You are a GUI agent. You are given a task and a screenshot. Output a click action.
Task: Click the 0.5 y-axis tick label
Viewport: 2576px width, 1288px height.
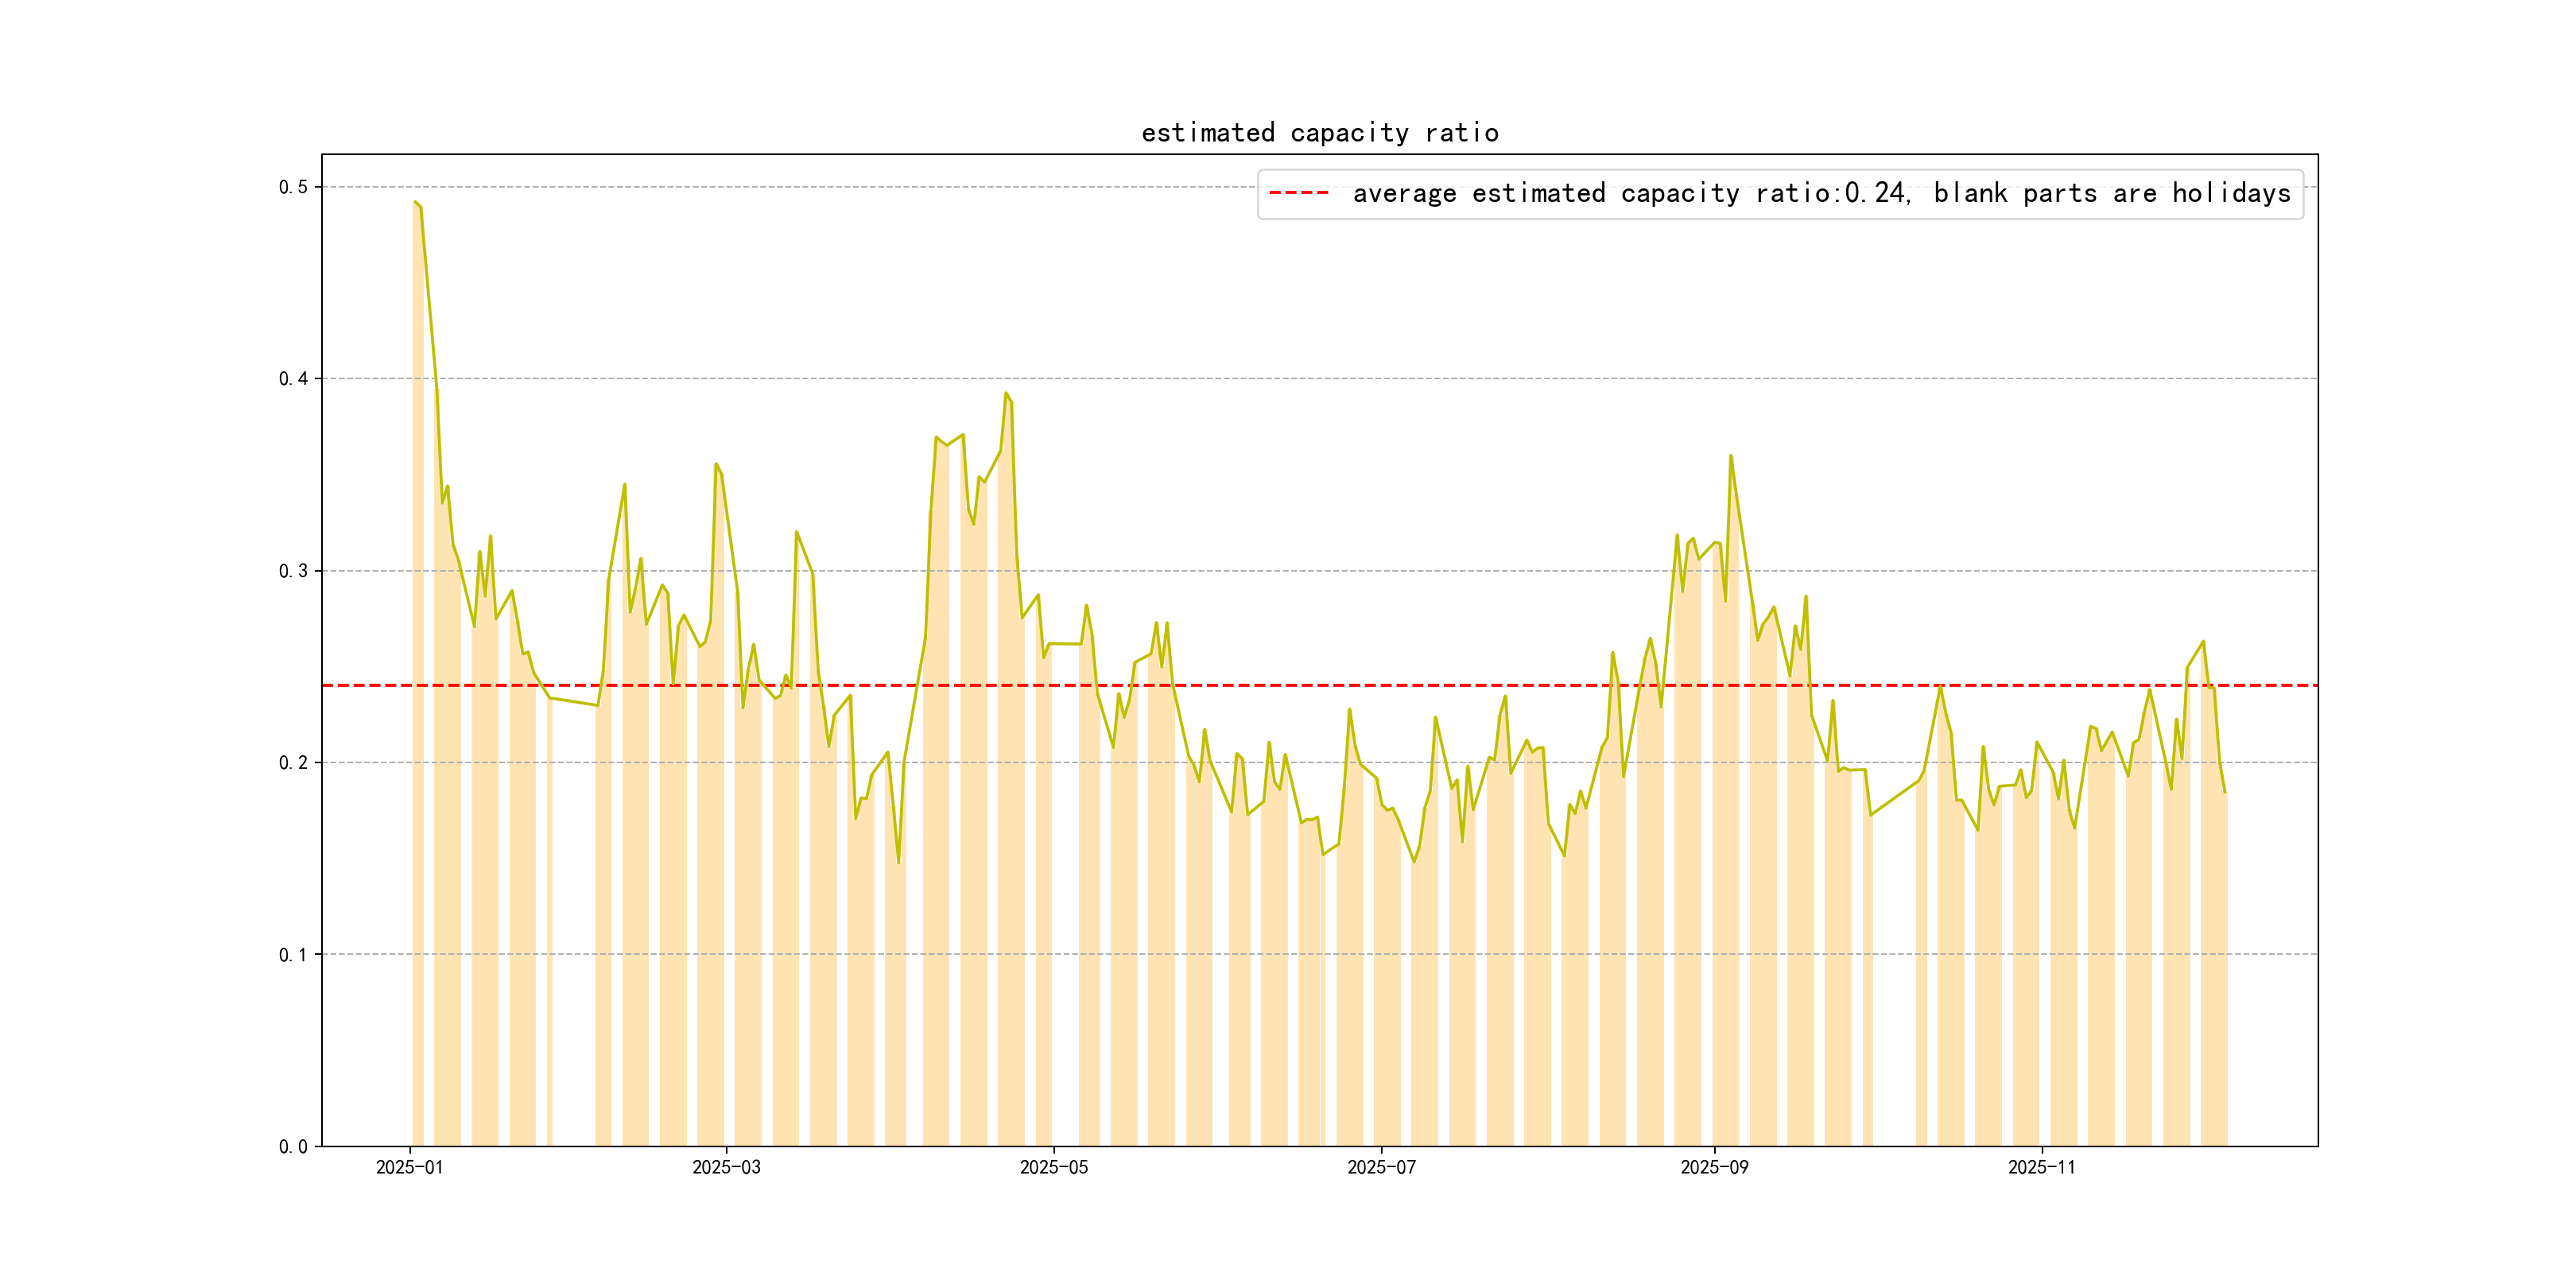[293, 187]
